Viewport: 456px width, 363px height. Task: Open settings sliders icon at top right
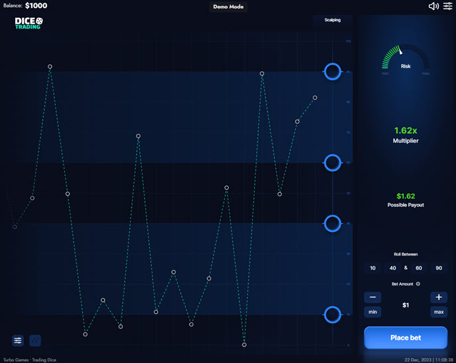447,6
